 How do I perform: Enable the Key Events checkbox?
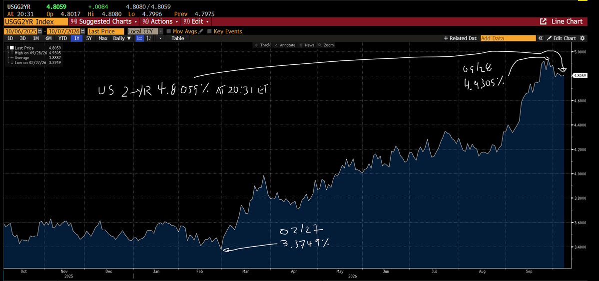click(209, 31)
